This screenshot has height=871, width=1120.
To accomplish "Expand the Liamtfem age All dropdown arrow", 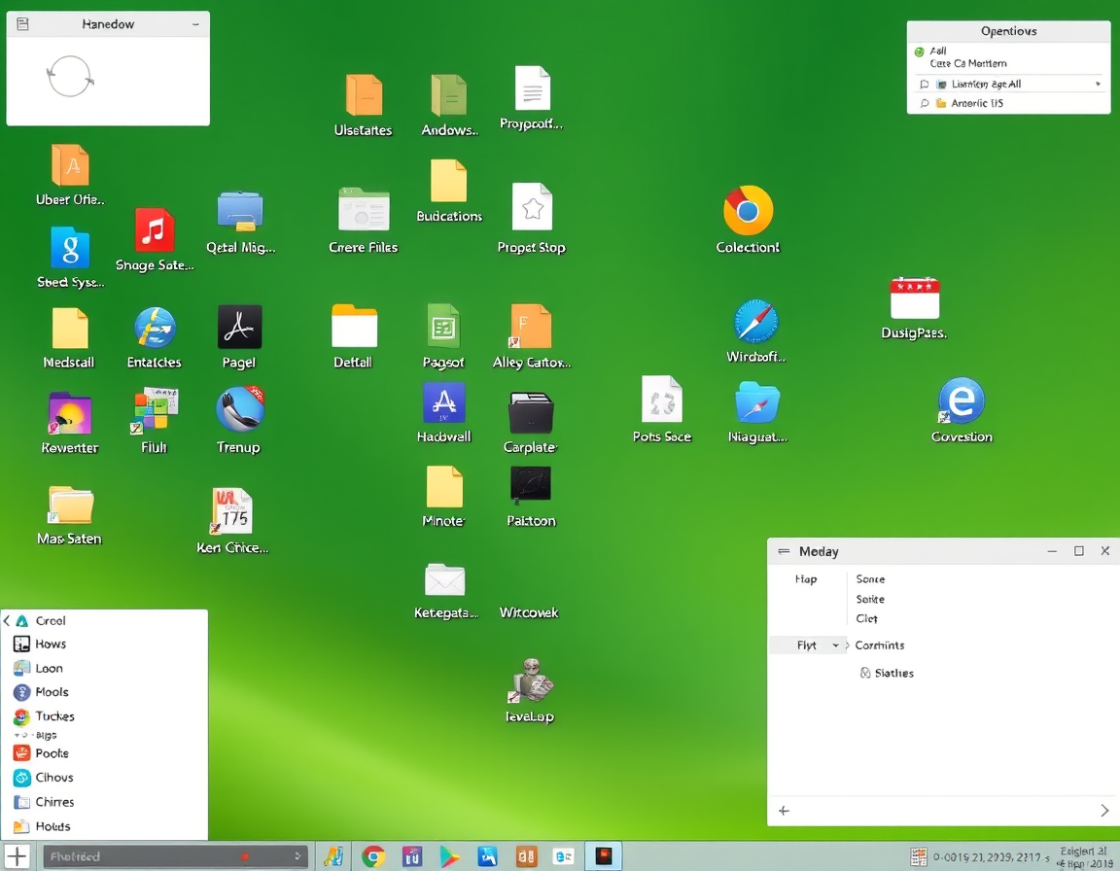I will (1098, 85).
